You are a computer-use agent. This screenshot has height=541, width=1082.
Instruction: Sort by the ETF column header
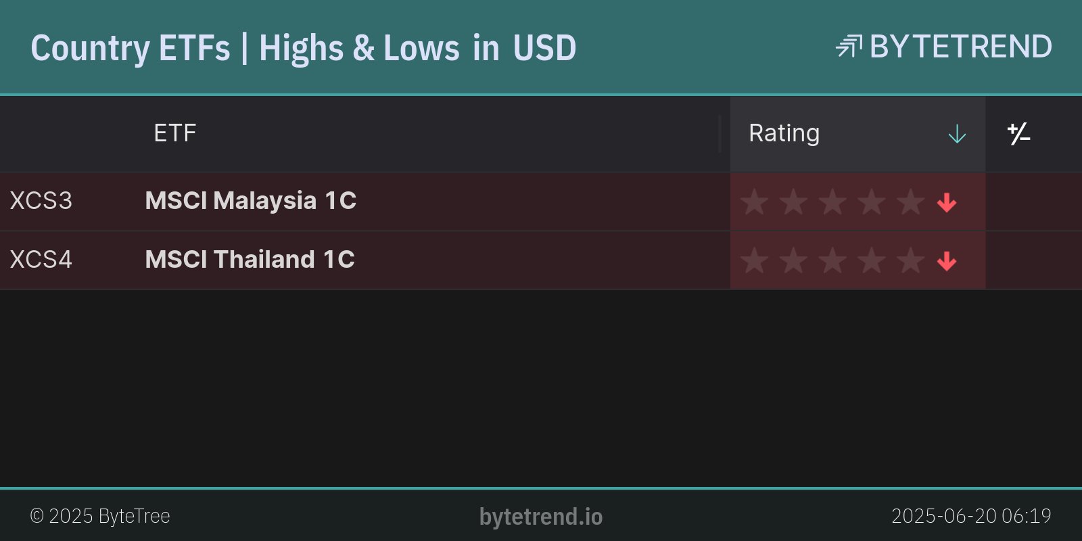tap(174, 133)
